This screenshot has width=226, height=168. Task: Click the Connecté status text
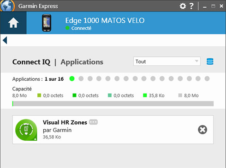pyautogui.click(x=81, y=28)
